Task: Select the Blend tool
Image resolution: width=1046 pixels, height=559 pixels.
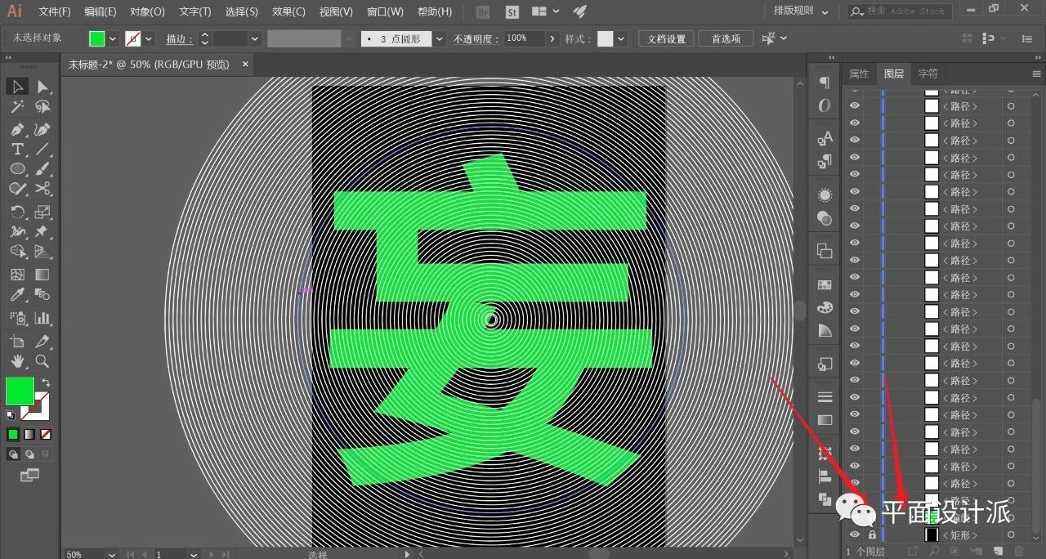Action: pos(42,294)
